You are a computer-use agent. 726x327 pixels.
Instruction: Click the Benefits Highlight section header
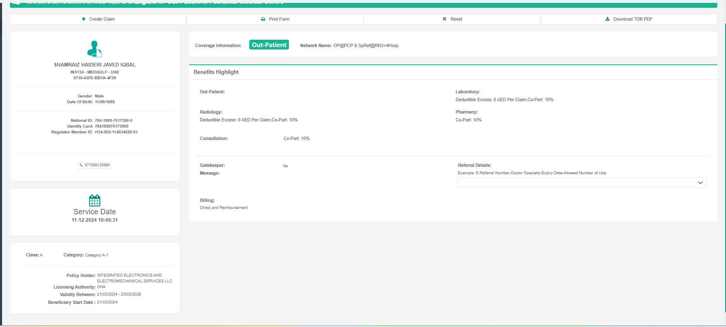tap(216, 72)
